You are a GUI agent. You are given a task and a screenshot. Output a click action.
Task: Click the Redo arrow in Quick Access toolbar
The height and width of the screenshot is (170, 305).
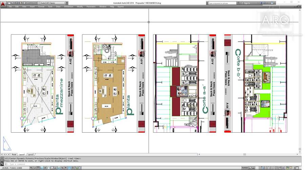[34, 3]
